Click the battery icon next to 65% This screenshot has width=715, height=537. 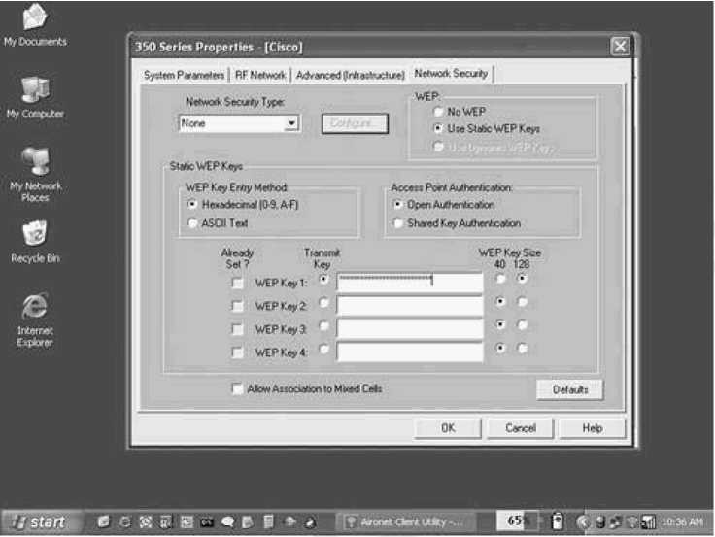(x=557, y=521)
